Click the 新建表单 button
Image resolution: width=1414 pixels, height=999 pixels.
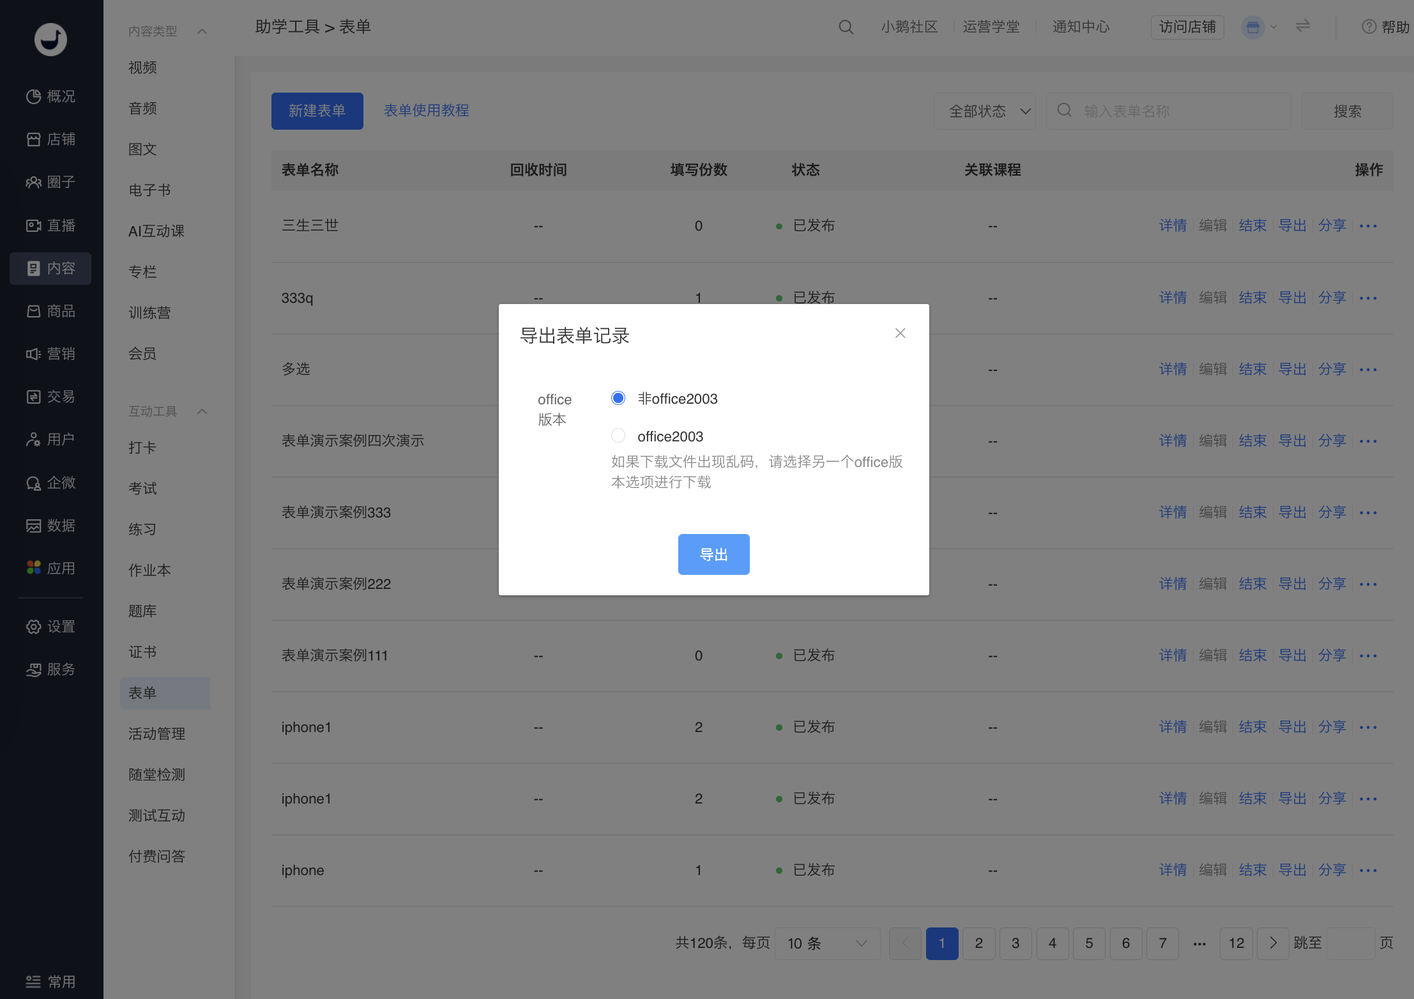317,111
